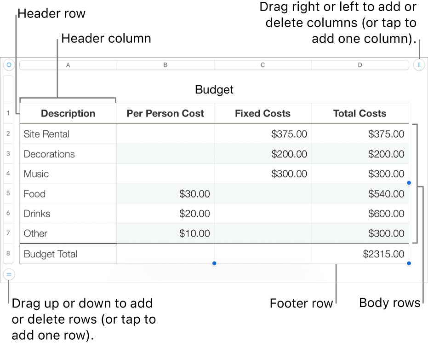The image size is (428, 343).
Task: Select the Drinks description cell
Action: coord(68,214)
